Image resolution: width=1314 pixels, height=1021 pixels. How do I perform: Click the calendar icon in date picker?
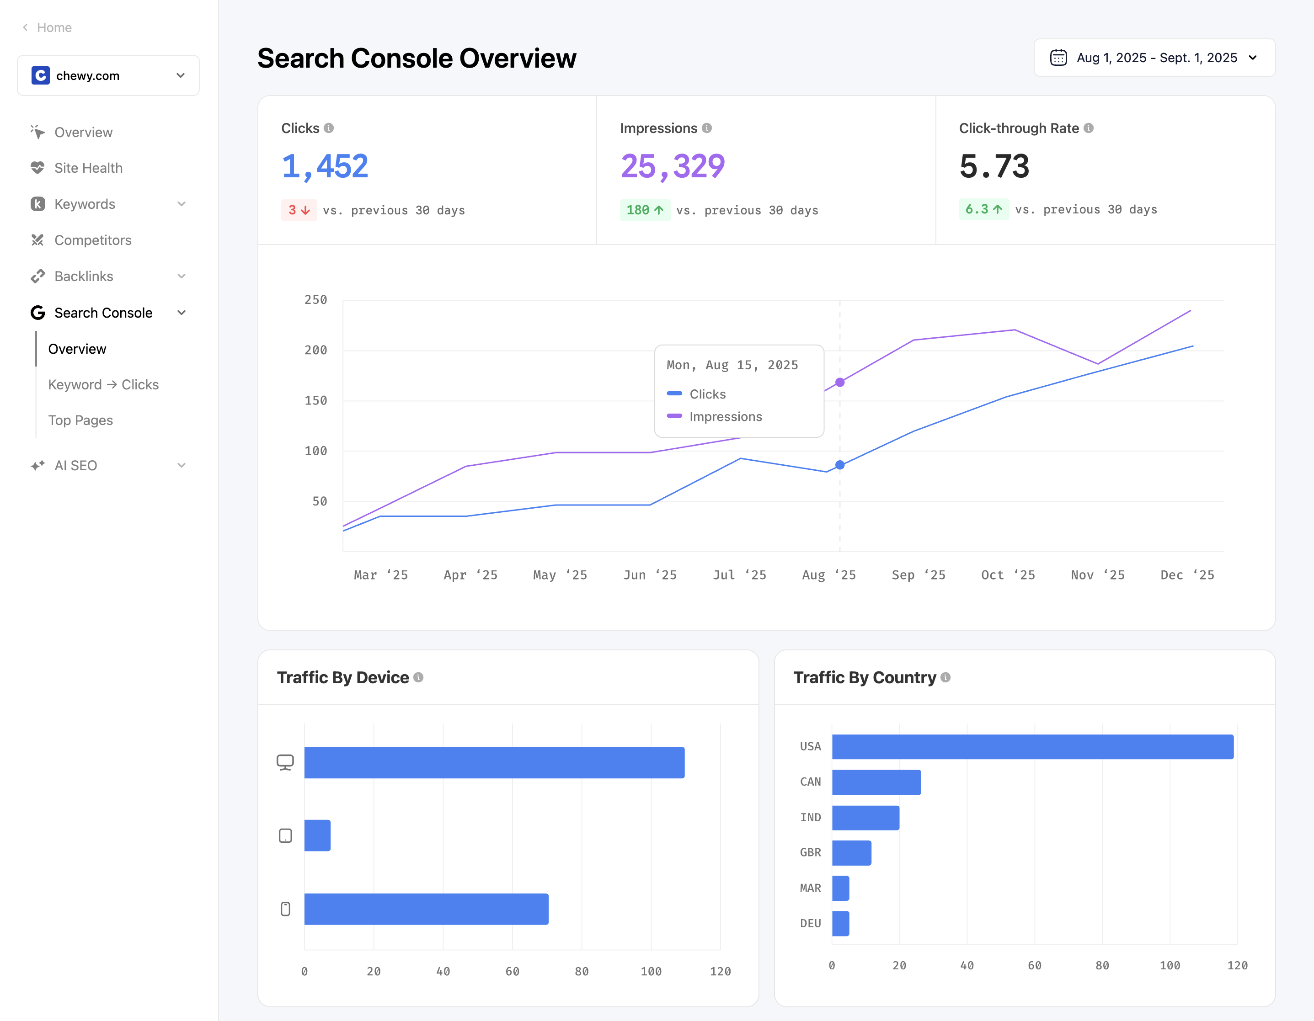pyautogui.click(x=1058, y=58)
